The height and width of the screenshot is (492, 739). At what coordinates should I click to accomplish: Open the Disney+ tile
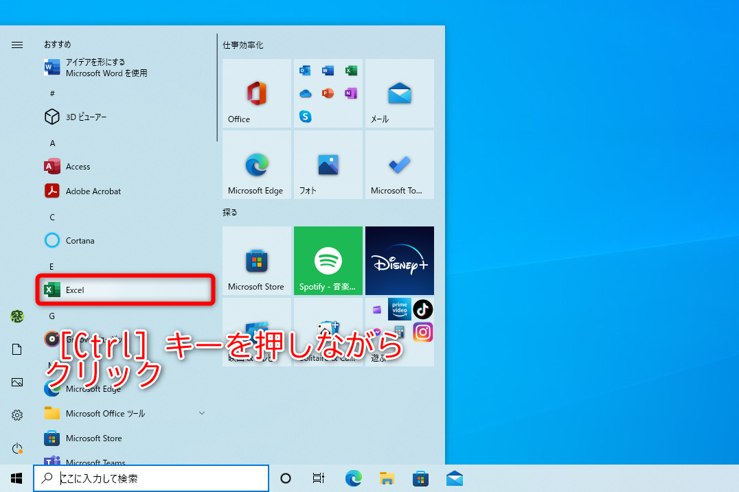[x=399, y=260]
